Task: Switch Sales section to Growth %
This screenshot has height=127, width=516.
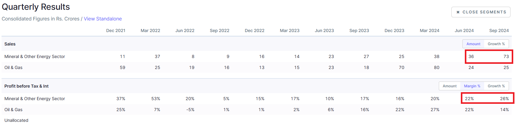Action: (x=496, y=44)
